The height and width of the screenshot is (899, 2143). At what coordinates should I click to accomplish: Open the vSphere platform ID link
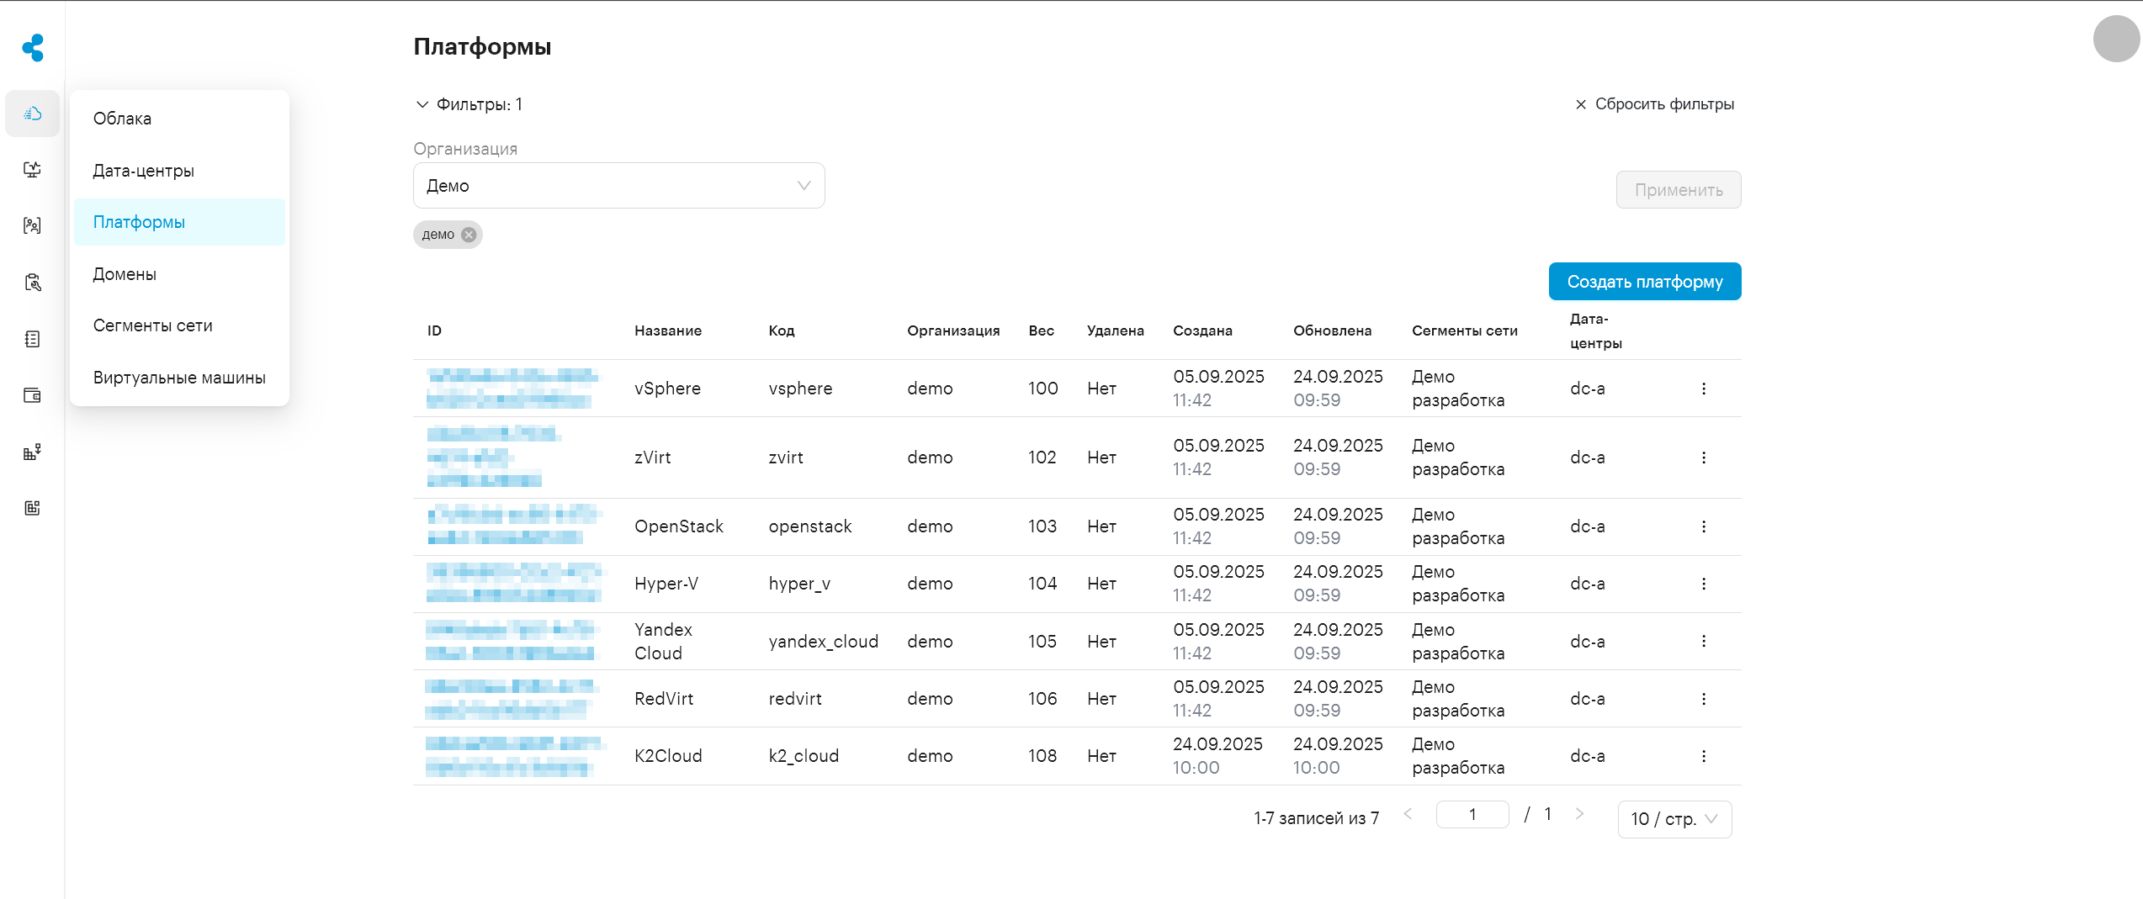coord(512,389)
